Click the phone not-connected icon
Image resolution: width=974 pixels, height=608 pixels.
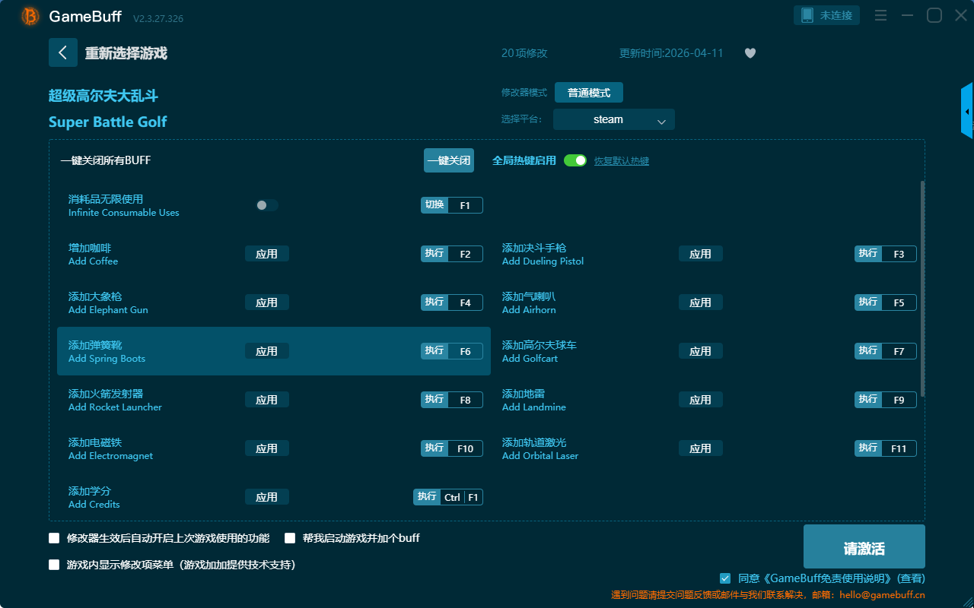coord(808,15)
